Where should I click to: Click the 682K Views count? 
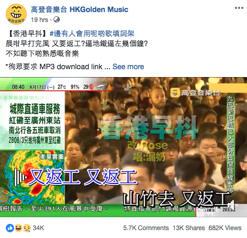point(225,228)
